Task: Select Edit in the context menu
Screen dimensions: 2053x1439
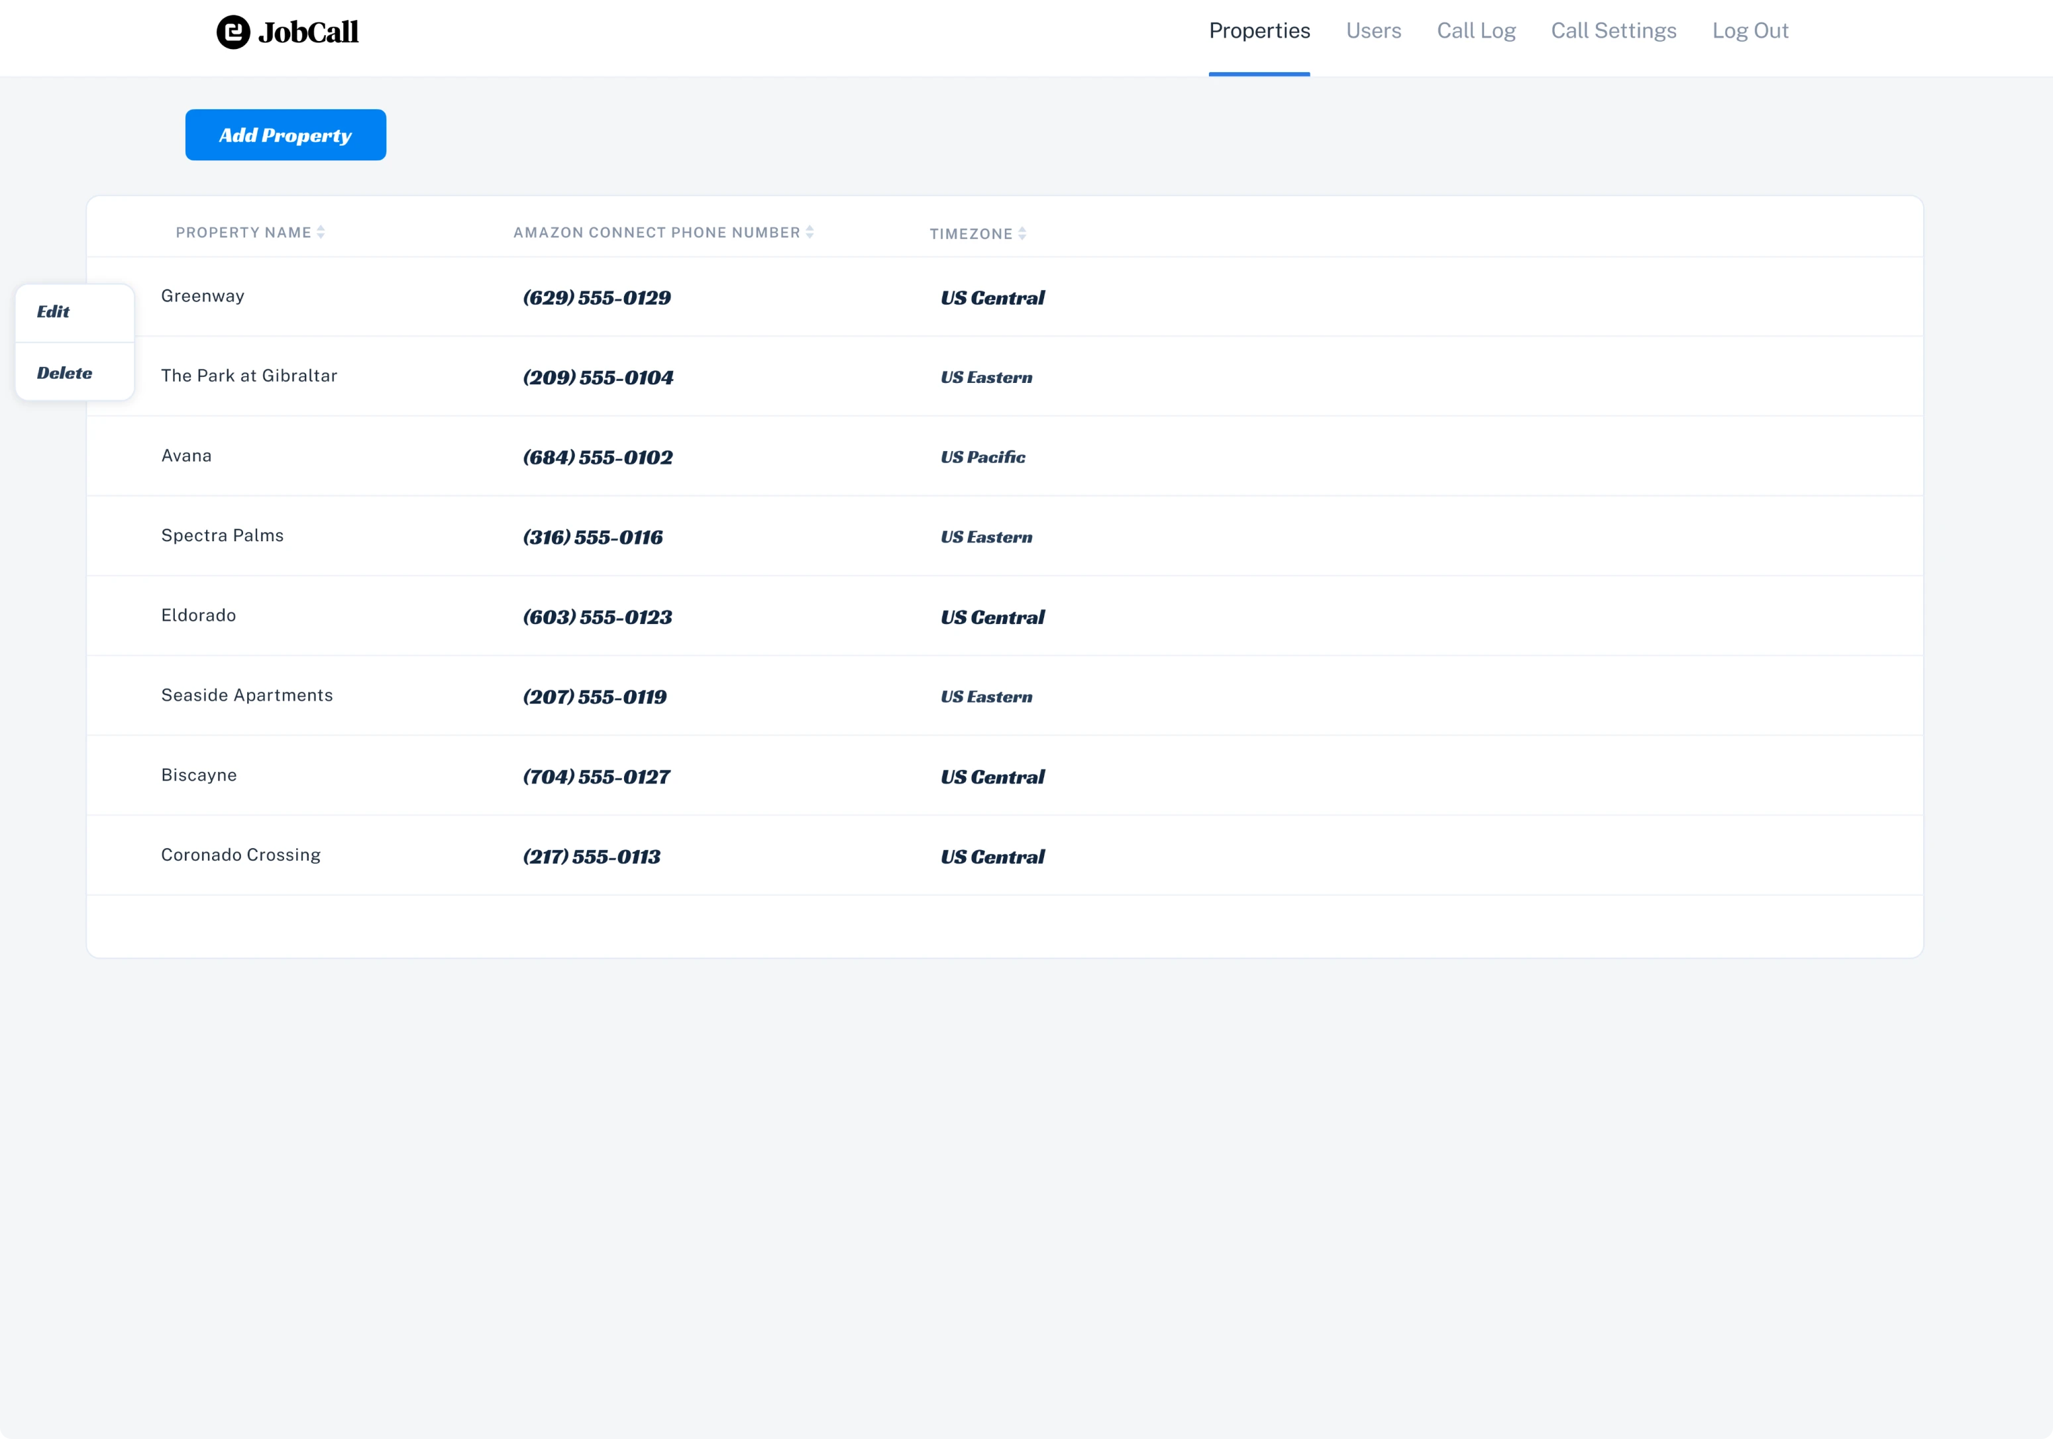Action: point(54,311)
